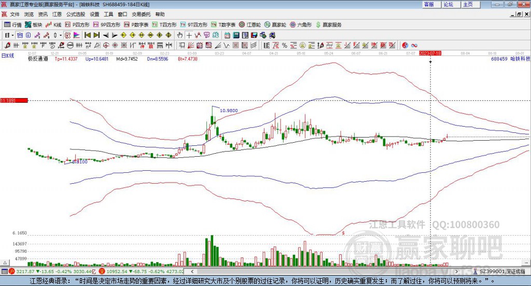
Task: Click the Up=10.6481 value
Action: point(97,59)
